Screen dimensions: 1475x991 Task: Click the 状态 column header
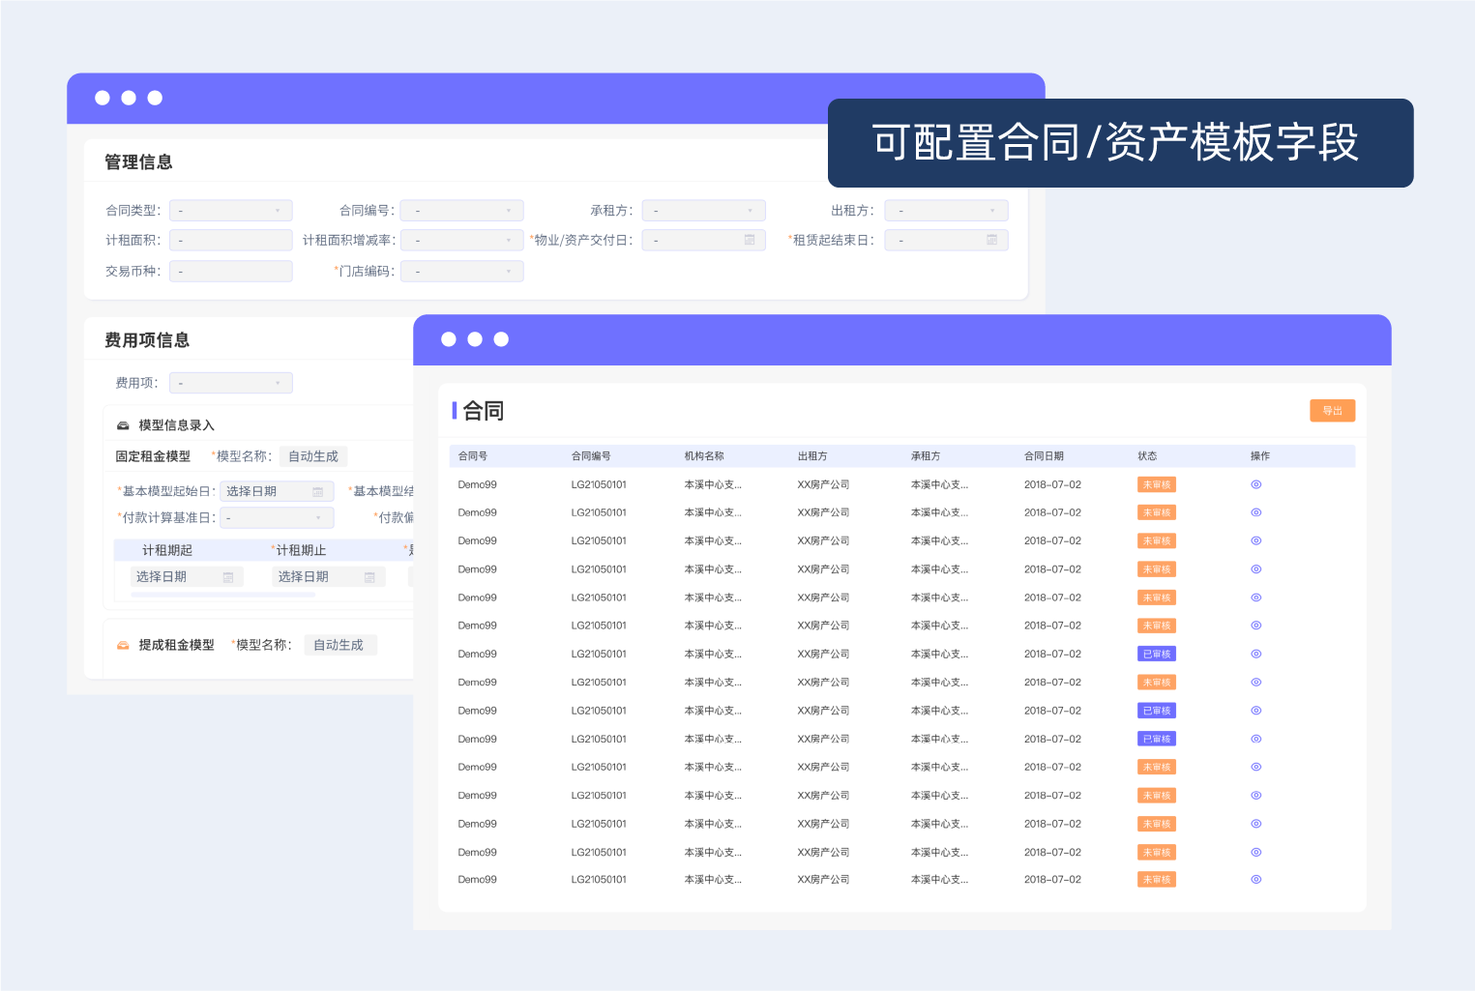[x=1147, y=456]
